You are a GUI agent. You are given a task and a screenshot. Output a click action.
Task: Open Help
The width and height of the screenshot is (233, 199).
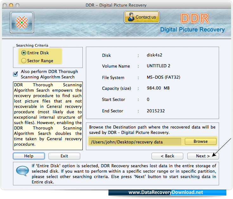pyautogui.click(x=29, y=156)
